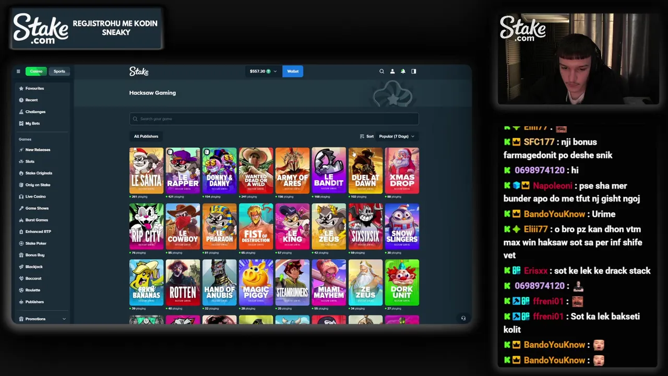Click the Slots icon in sidebar
This screenshot has width=668, height=376.
[x=21, y=161]
